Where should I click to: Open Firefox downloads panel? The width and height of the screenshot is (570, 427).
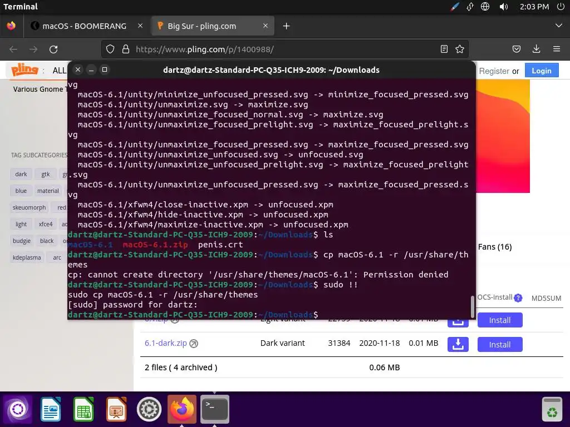click(536, 49)
